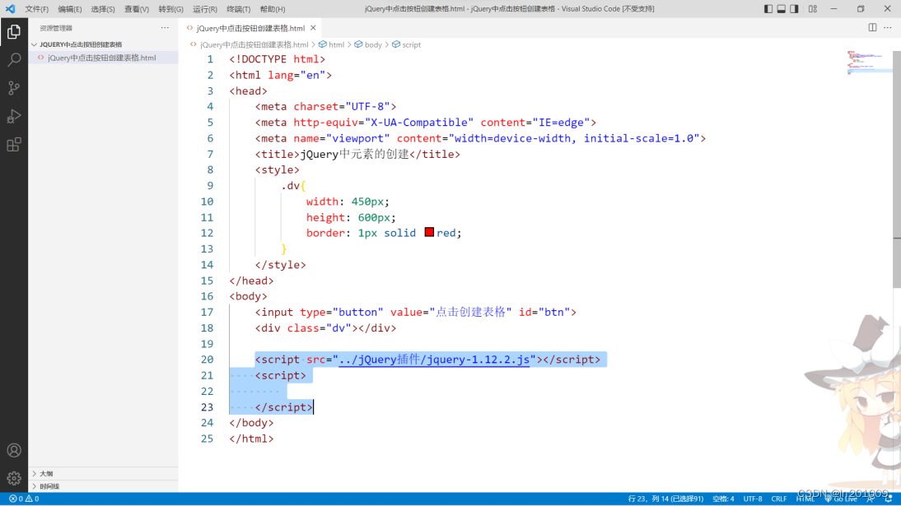
Task: Click the div class="dv" line
Action: [x=326, y=328]
